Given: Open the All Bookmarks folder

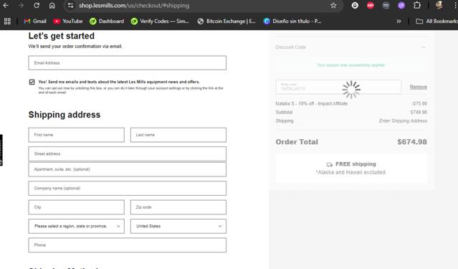Looking at the screenshot, I should pos(436,21).
